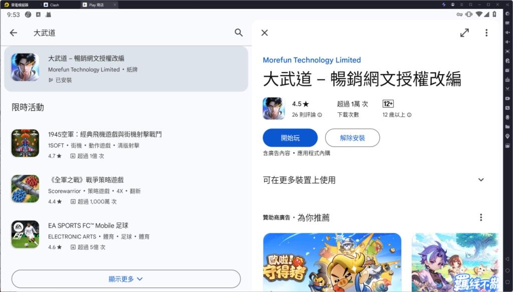This screenshot has width=513, height=292.
Task: Click the info icon beside 26 則評論
Action: [x=320, y=115]
